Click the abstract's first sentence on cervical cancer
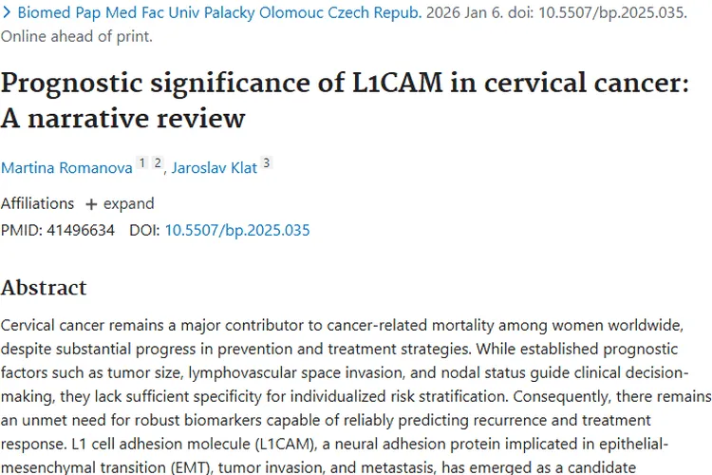Screen dimensions: 712x475 pyautogui.click(x=351, y=324)
